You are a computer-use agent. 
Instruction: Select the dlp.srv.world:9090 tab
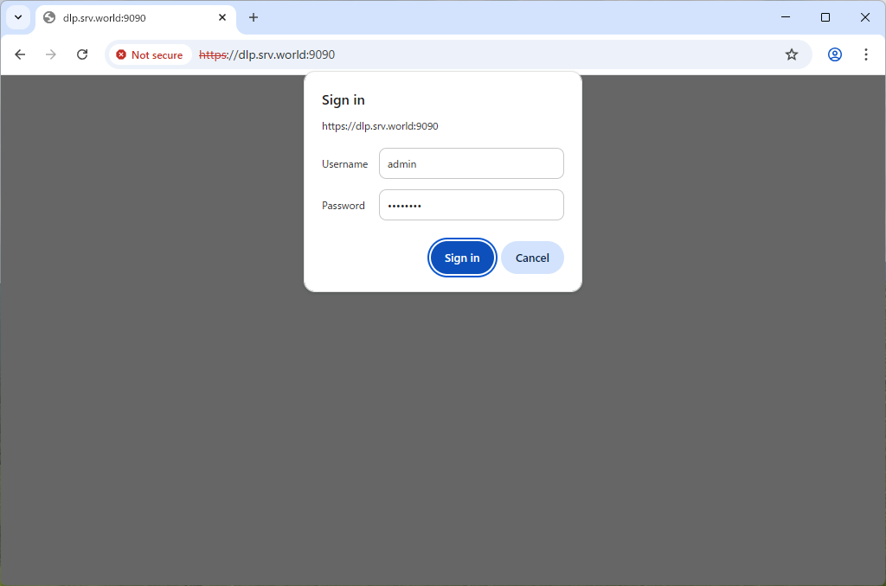click(x=136, y=18)
